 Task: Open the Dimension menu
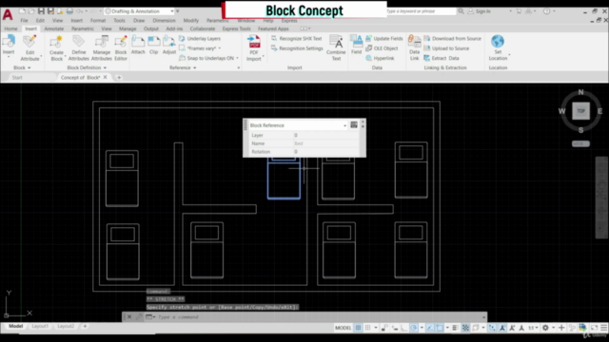click(x=164, y=20)
